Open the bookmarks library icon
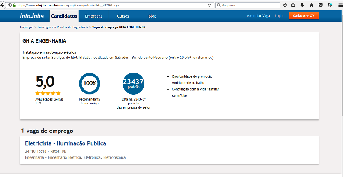Image resolution: width=343 pixels, height=177 pixels. [x=293, y=5]
